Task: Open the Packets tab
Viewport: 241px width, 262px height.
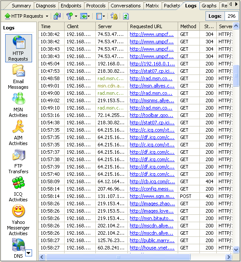Action: click(x=172, y=6)
